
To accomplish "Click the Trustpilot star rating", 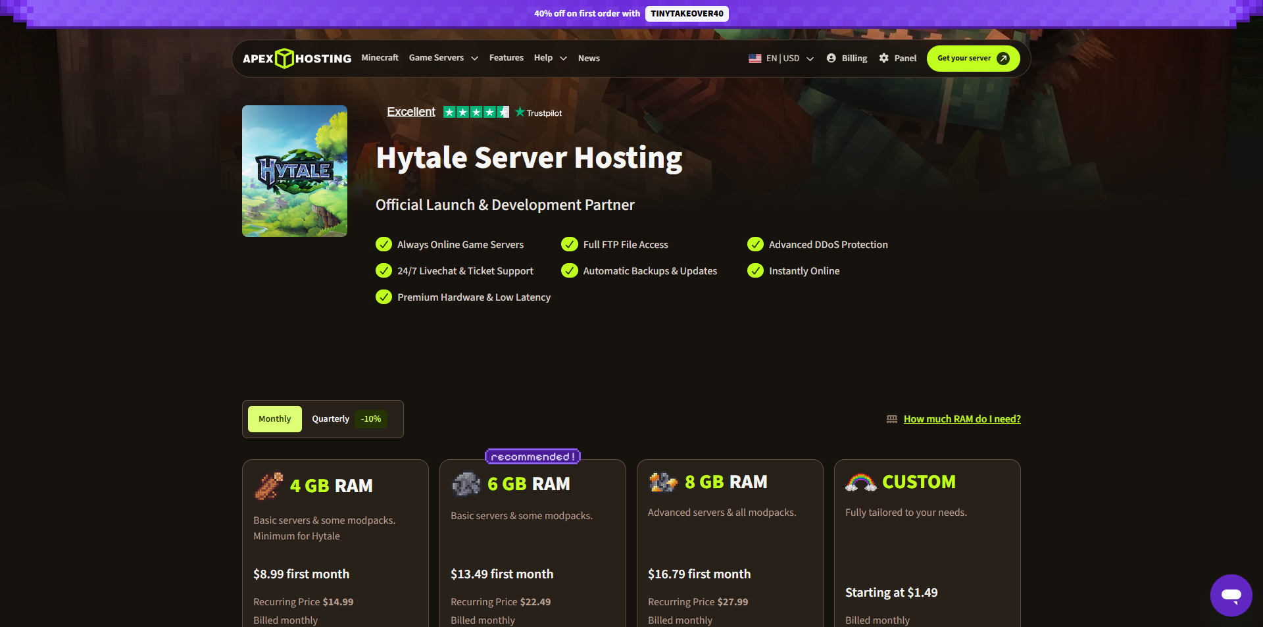I will [x=476, y=112].
